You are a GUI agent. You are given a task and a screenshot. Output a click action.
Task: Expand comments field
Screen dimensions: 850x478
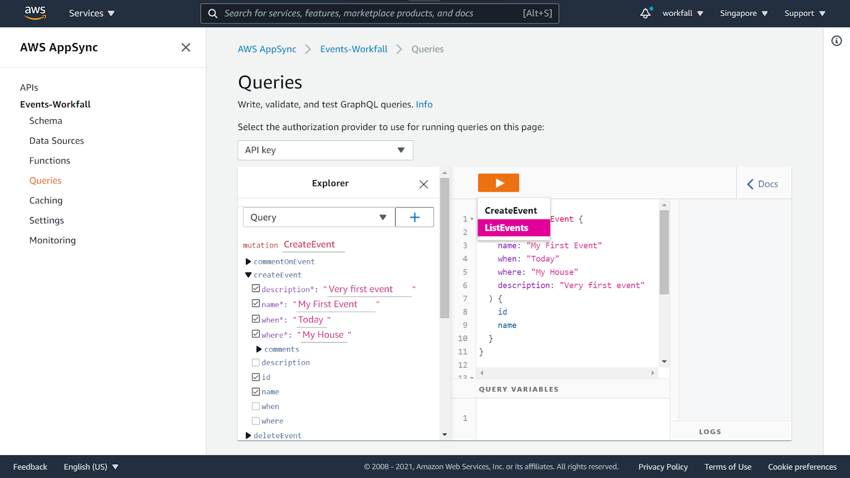pos(259,349)
